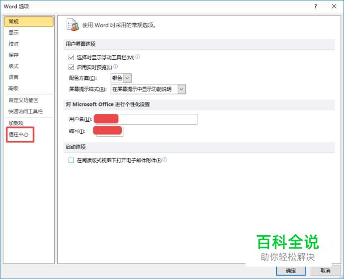
Task: Click the general options header icon
Action: point(73,25)
